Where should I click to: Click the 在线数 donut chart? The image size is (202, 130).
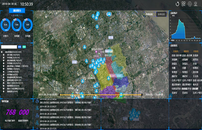click(x=27, y=25)
